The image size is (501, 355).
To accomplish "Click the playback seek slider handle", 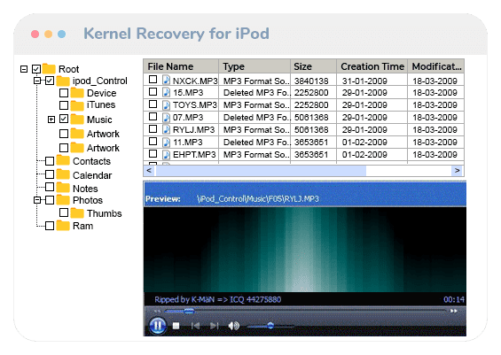I will (x=189, y=311).
